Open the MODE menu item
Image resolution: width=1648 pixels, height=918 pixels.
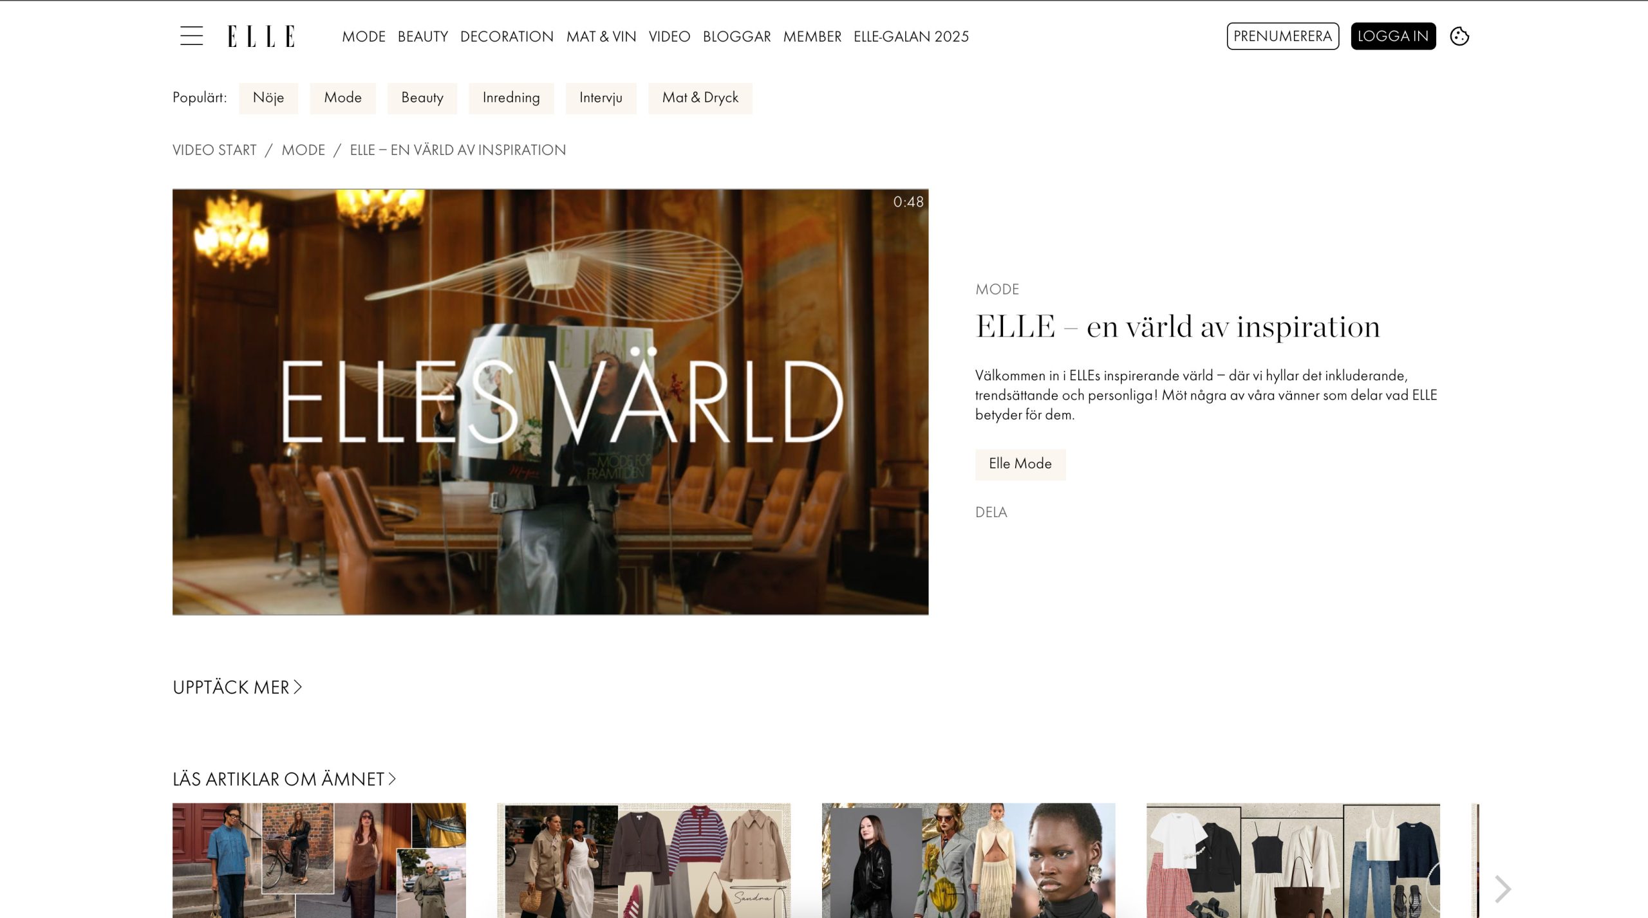[364, 37]
